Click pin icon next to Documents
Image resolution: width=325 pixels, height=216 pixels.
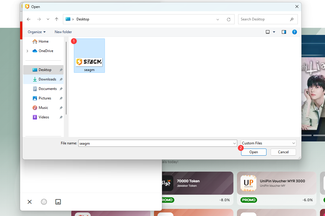61,89
